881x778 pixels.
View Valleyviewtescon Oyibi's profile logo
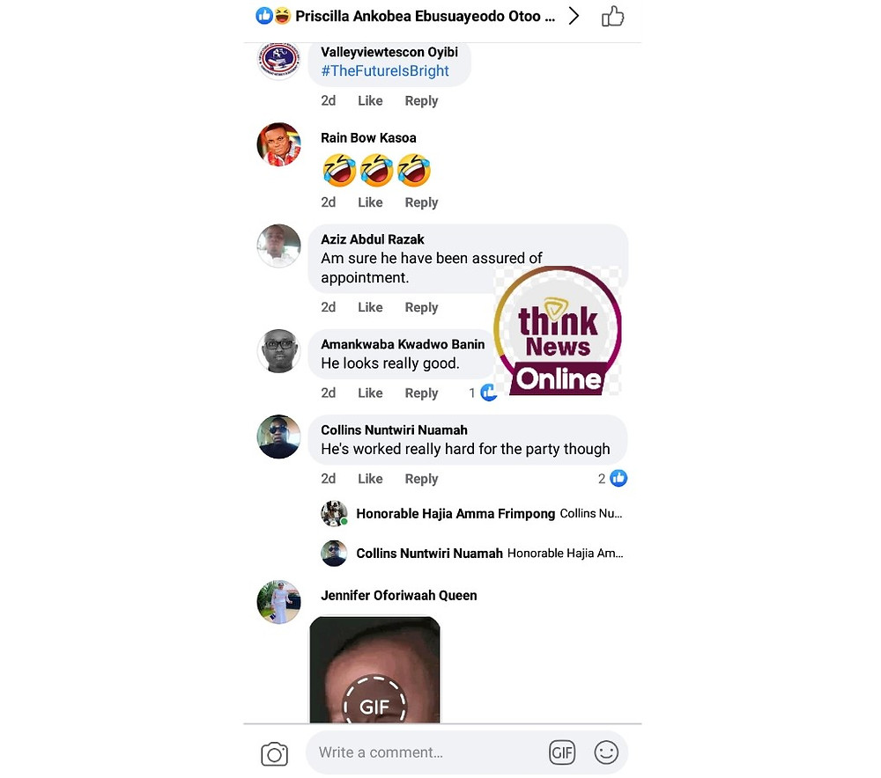click(278, 59)
